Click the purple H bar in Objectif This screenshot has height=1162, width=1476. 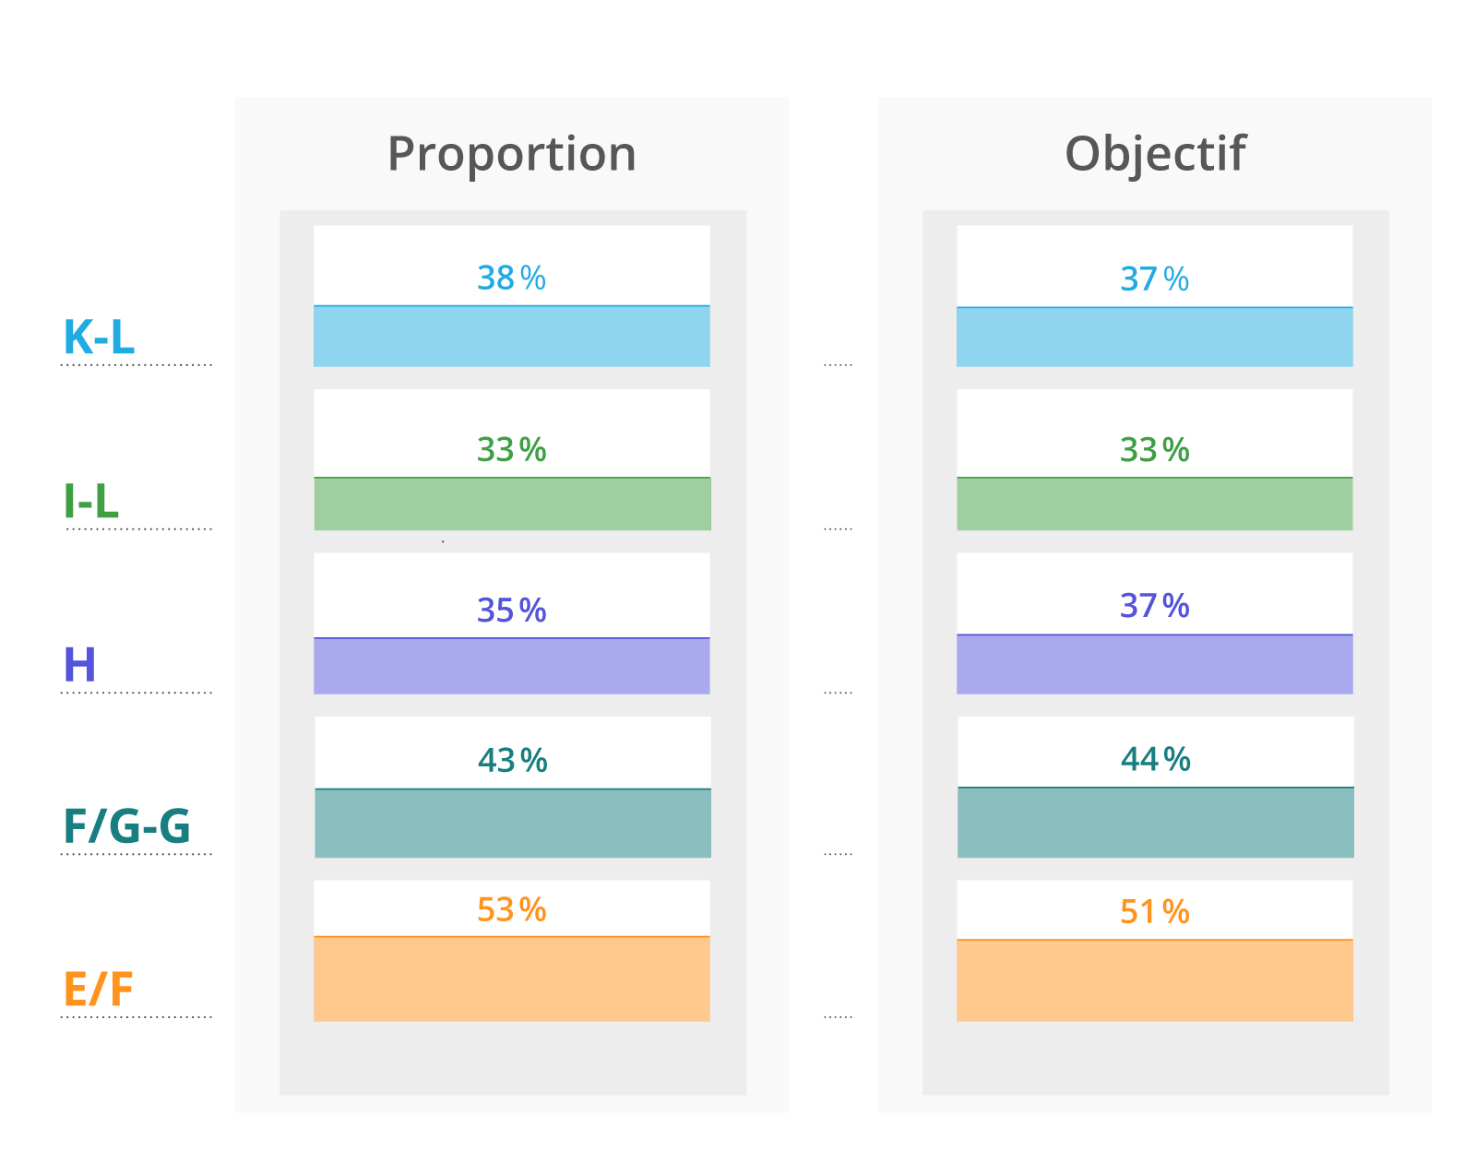click(x=1154, y=664)
